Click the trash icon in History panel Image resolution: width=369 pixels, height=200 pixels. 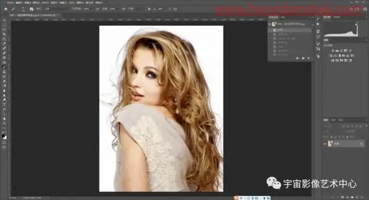[308, 58]
